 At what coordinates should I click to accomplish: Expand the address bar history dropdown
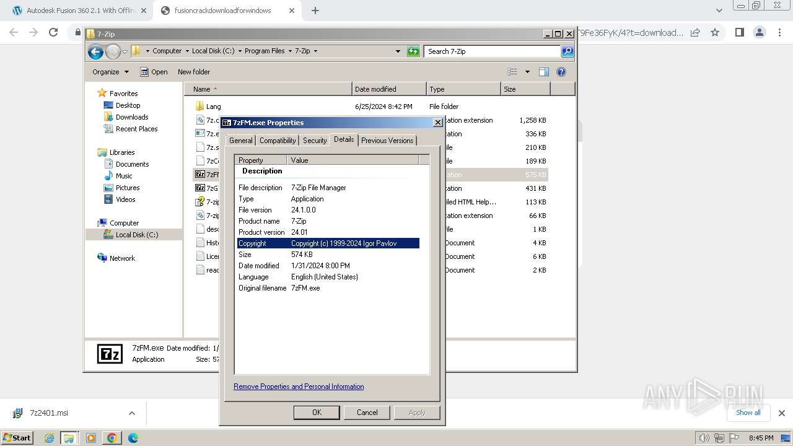coord(398,51)
